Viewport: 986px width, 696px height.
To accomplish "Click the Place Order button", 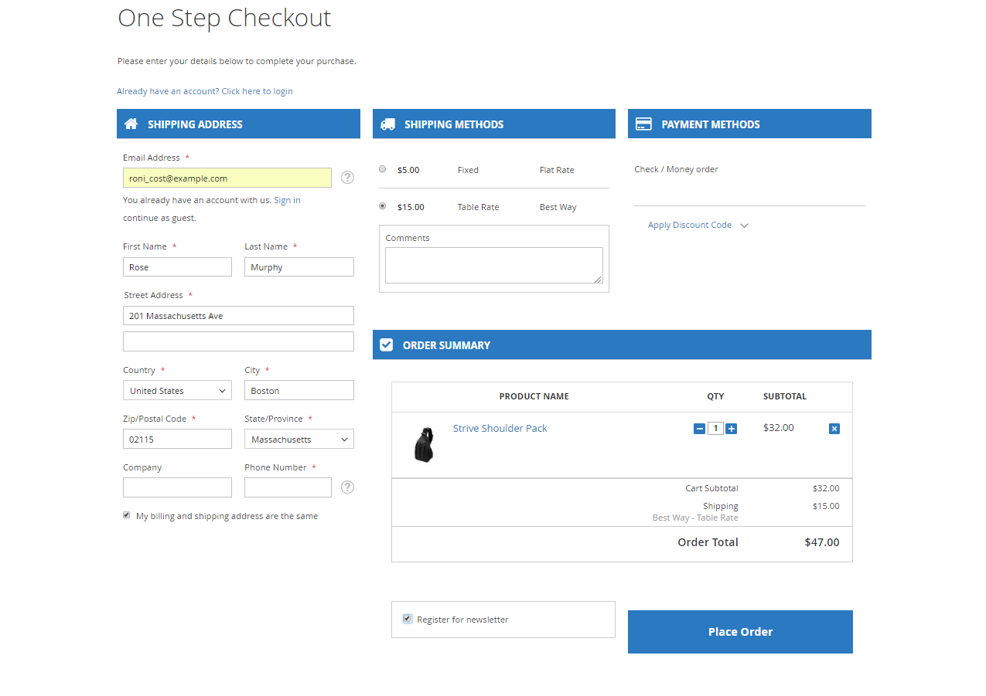I will point(740,632).
